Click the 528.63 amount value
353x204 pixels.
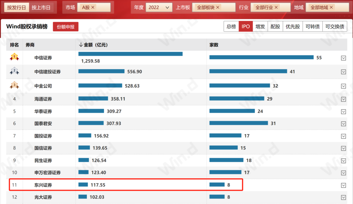(x=132, y=86)
